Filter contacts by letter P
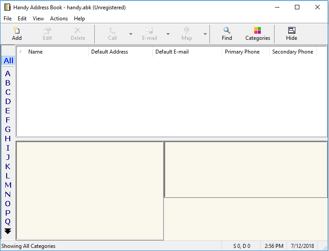Image resolution: width=329 pixels, height=251 pixels. point(8,212)
